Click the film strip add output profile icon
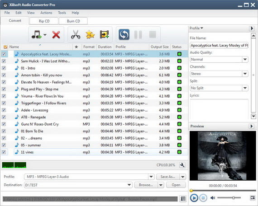Screen dimensions: 258x206 coord(104,34)
